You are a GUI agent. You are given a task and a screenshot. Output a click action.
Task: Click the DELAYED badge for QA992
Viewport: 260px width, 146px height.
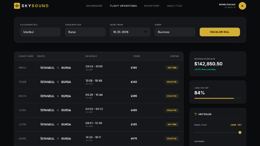[172, 138]
